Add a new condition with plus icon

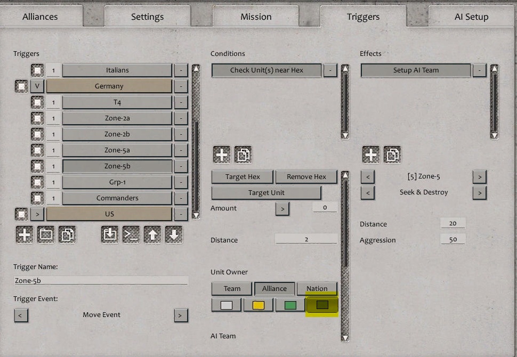[222, 155]
